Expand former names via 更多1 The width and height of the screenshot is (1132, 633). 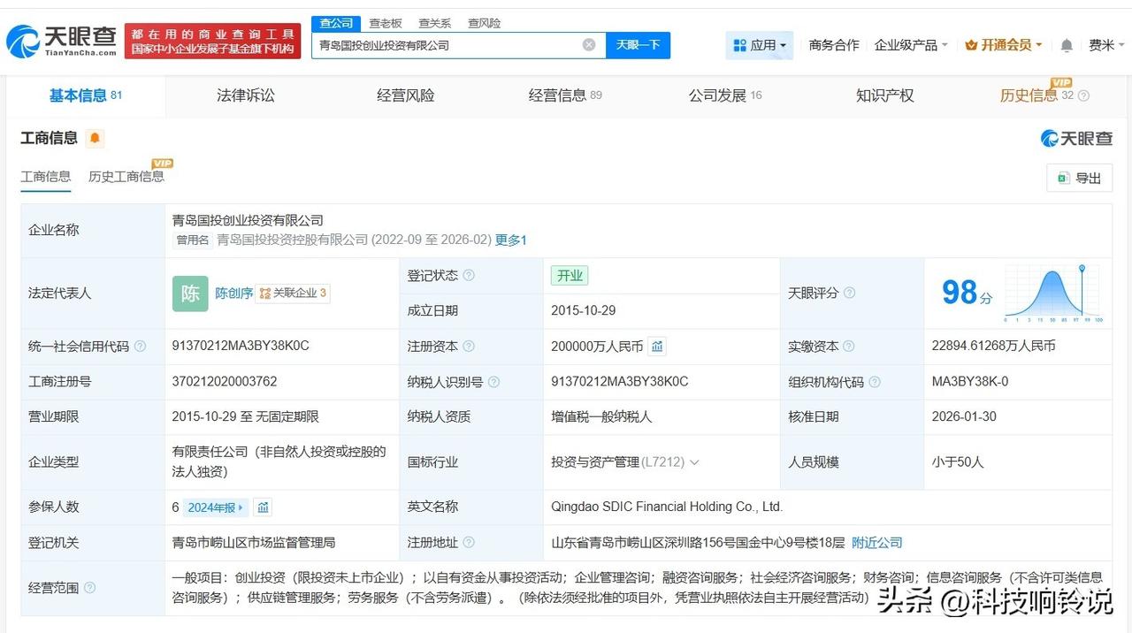coord(510,240)
